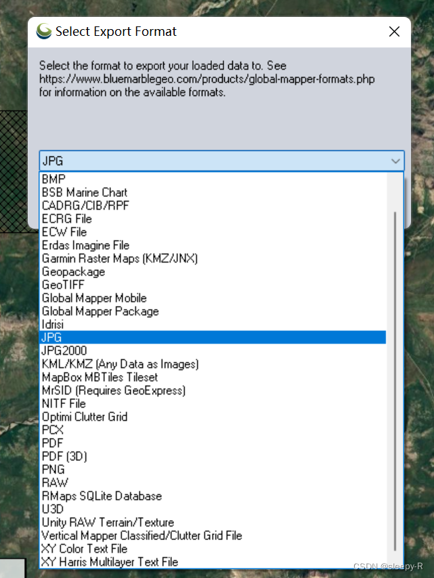
Task: Select the plain PDF format entry
Action: pos(213,443)
